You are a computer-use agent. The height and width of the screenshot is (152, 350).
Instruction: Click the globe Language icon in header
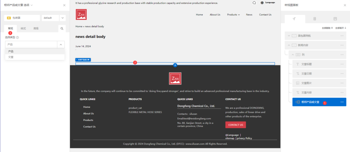[x=262, y=3]
